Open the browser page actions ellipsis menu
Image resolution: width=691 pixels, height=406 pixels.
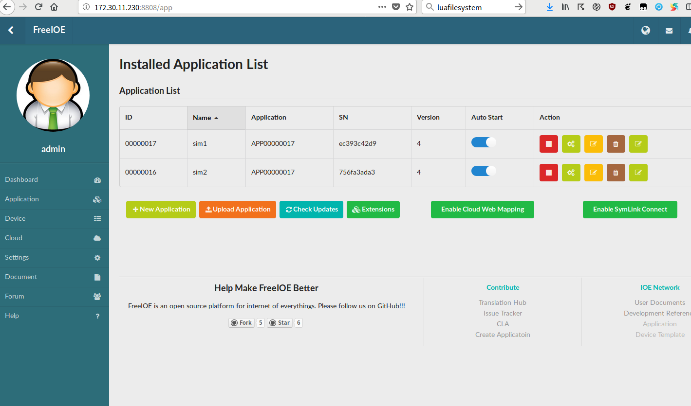click(x=382, y=7)
